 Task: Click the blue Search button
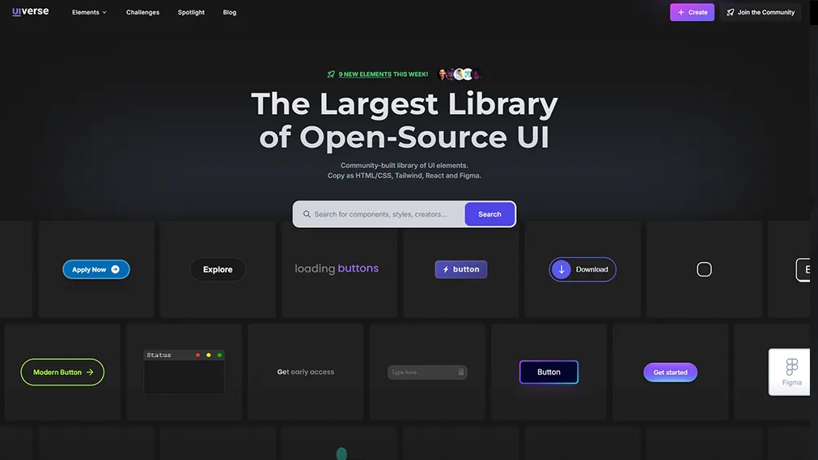tap(490, 214)
